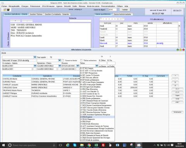Click the plus button beside the table
Viewport: 186px width, 148px height.
175,76
